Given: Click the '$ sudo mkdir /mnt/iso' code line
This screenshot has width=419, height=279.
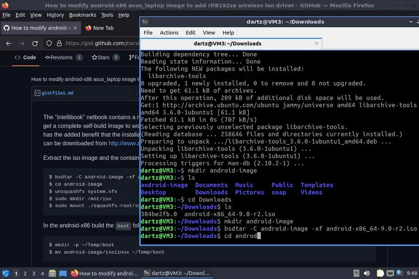Looking at the screenshot, I should pyautogui.click(x=80, y=199).
